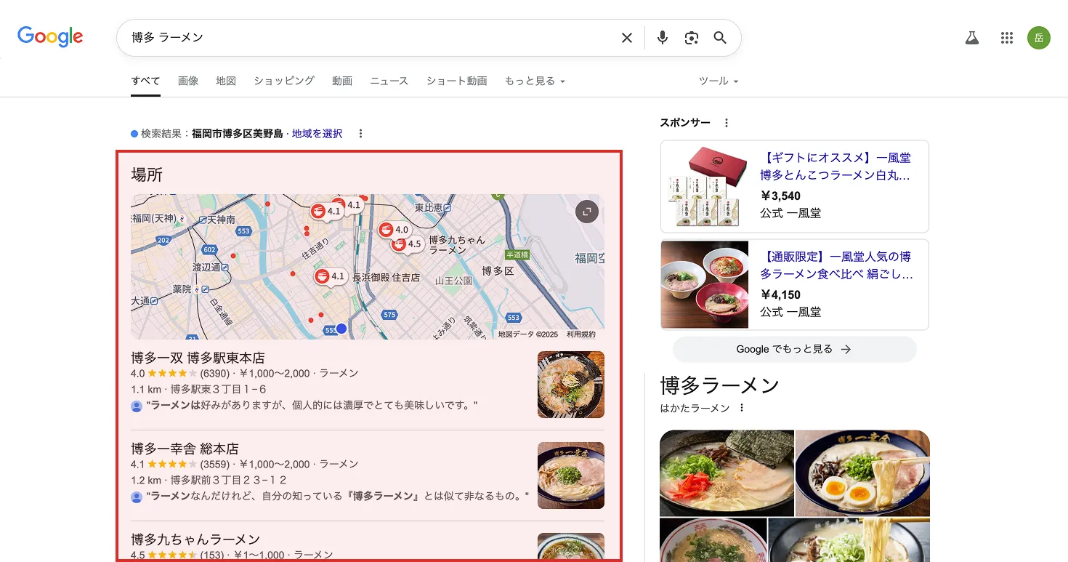Open the ショート動画 tab
Image resolution: width=1068 pixels, height=562 pixels.
(457, 81)
